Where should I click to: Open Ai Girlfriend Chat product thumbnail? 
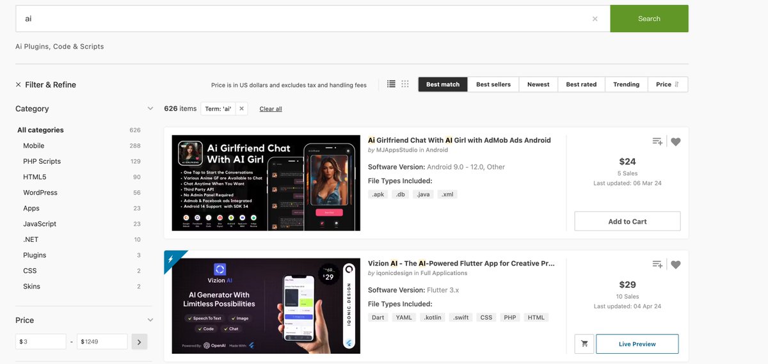click(x=266, y=183)
